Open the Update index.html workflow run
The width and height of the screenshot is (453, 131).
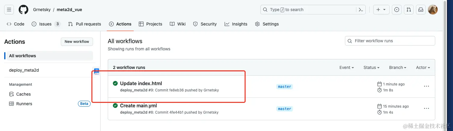(x=141, y=83)
